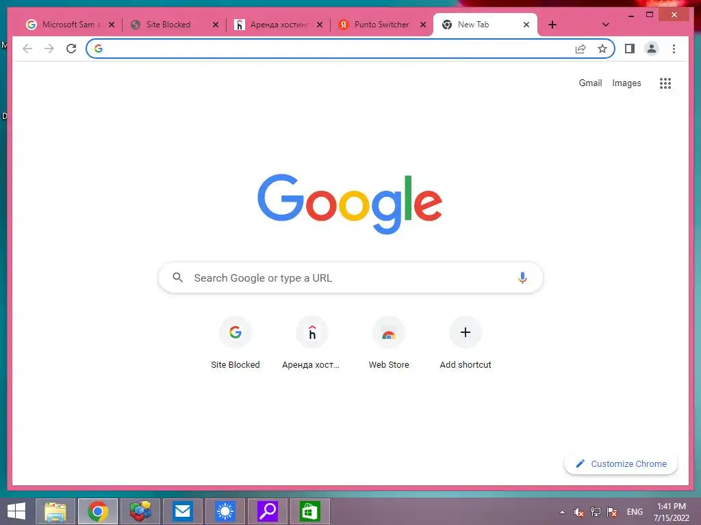Open a new tab with plus button

tap(552, 25)
